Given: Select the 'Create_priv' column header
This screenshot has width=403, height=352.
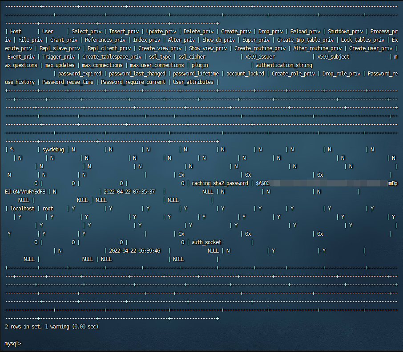Looking at the screenshot, I should [x=236, y=32].
